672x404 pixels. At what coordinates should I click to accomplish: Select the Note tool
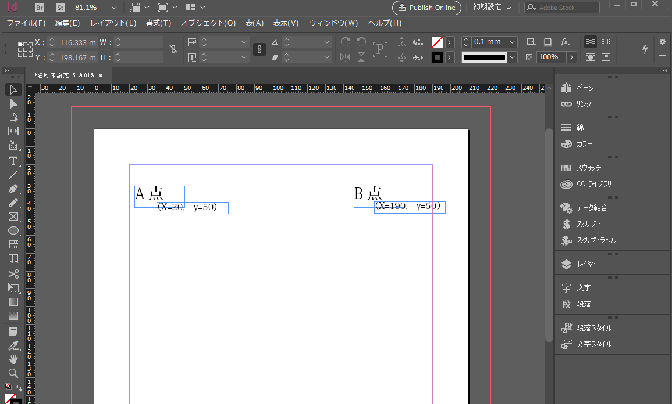pyautogui.click(x=13, y=331)
